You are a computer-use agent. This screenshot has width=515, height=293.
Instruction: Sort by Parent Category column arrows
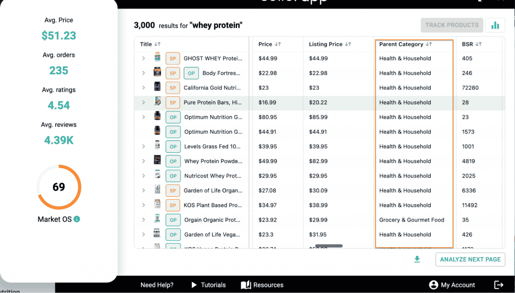429,44
